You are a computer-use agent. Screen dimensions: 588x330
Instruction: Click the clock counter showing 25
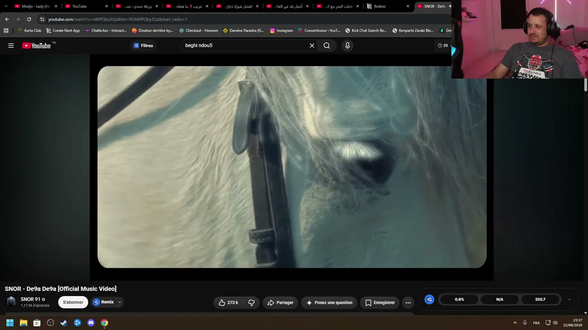pyautogui.click(x=443, y=45)
